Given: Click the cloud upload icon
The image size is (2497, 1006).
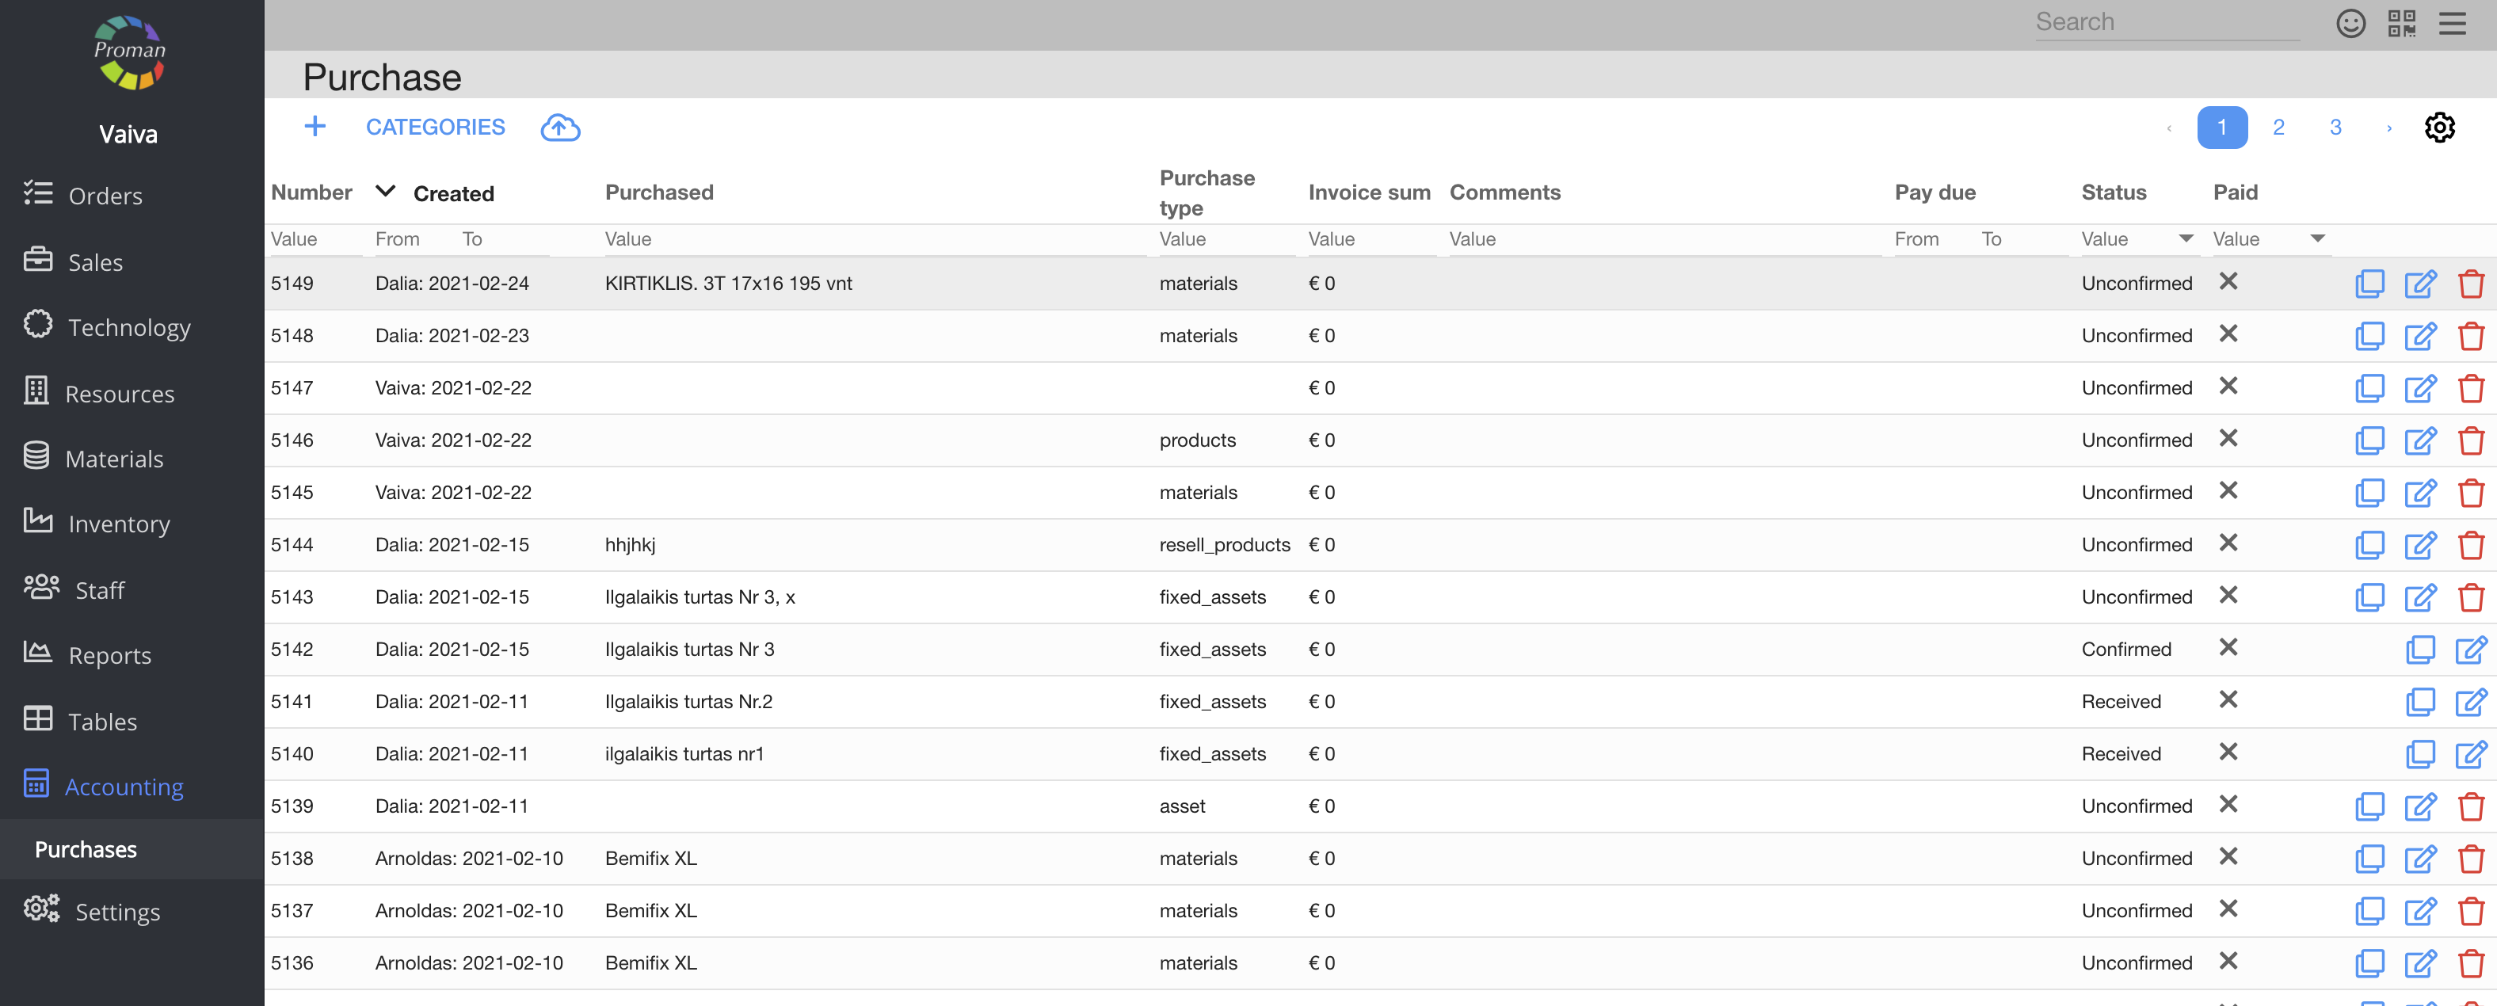Looking at the screenshot, I should [559, 127].
